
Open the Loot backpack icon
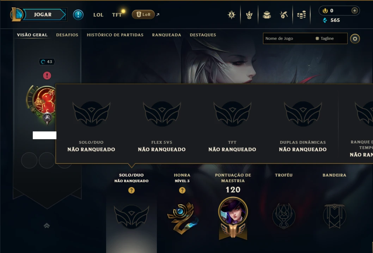point(267,15)
